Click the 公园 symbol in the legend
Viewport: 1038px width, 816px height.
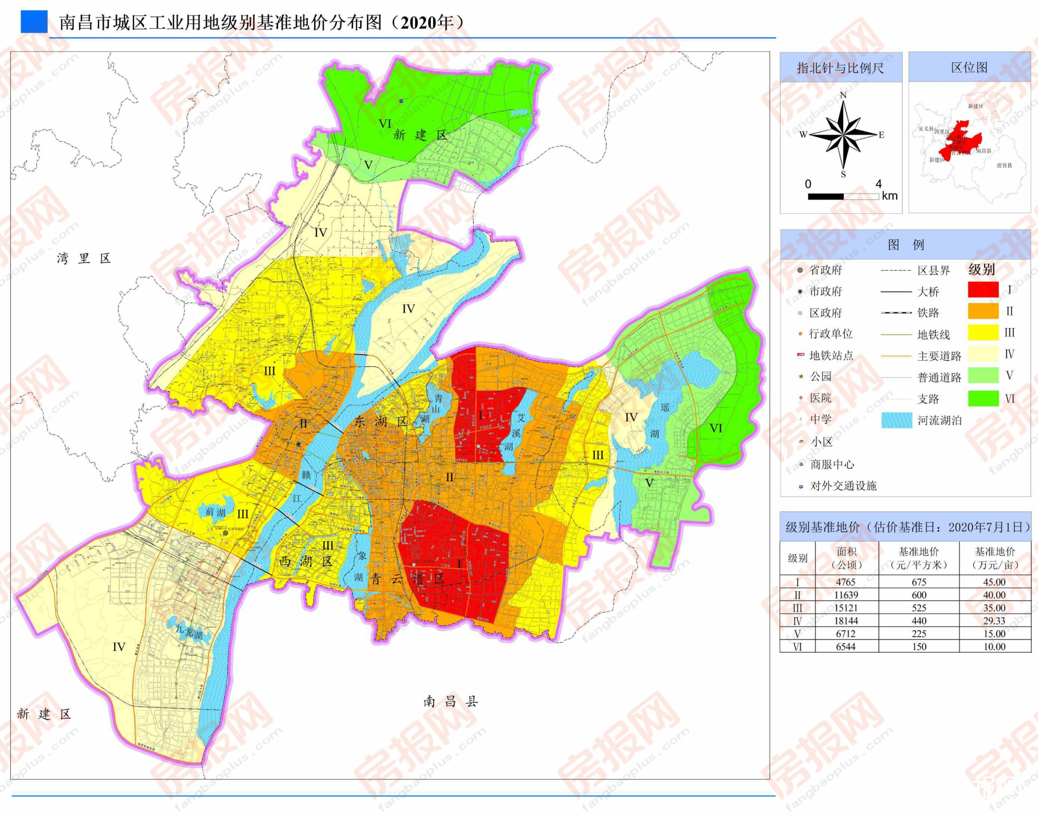(801, 376)
